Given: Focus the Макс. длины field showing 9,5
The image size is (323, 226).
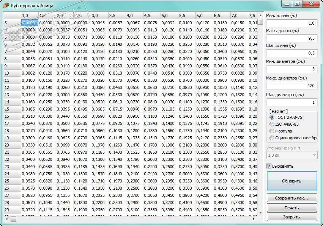Looking at the screenshot, I should (292, 38).
